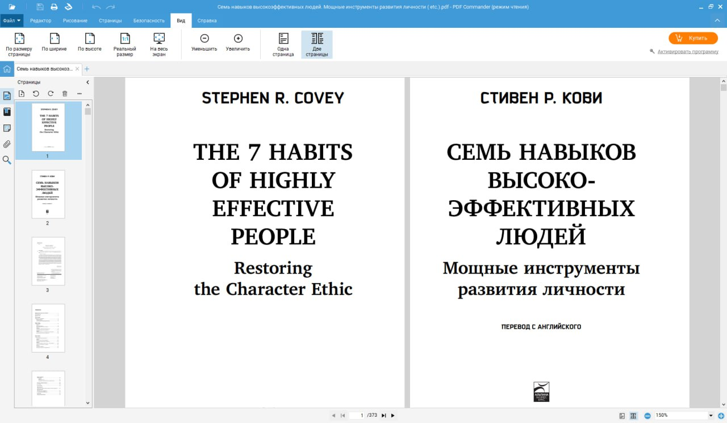Set view to actual size (Реальный размер)
The image size is (727, 423).
(124, 44)
